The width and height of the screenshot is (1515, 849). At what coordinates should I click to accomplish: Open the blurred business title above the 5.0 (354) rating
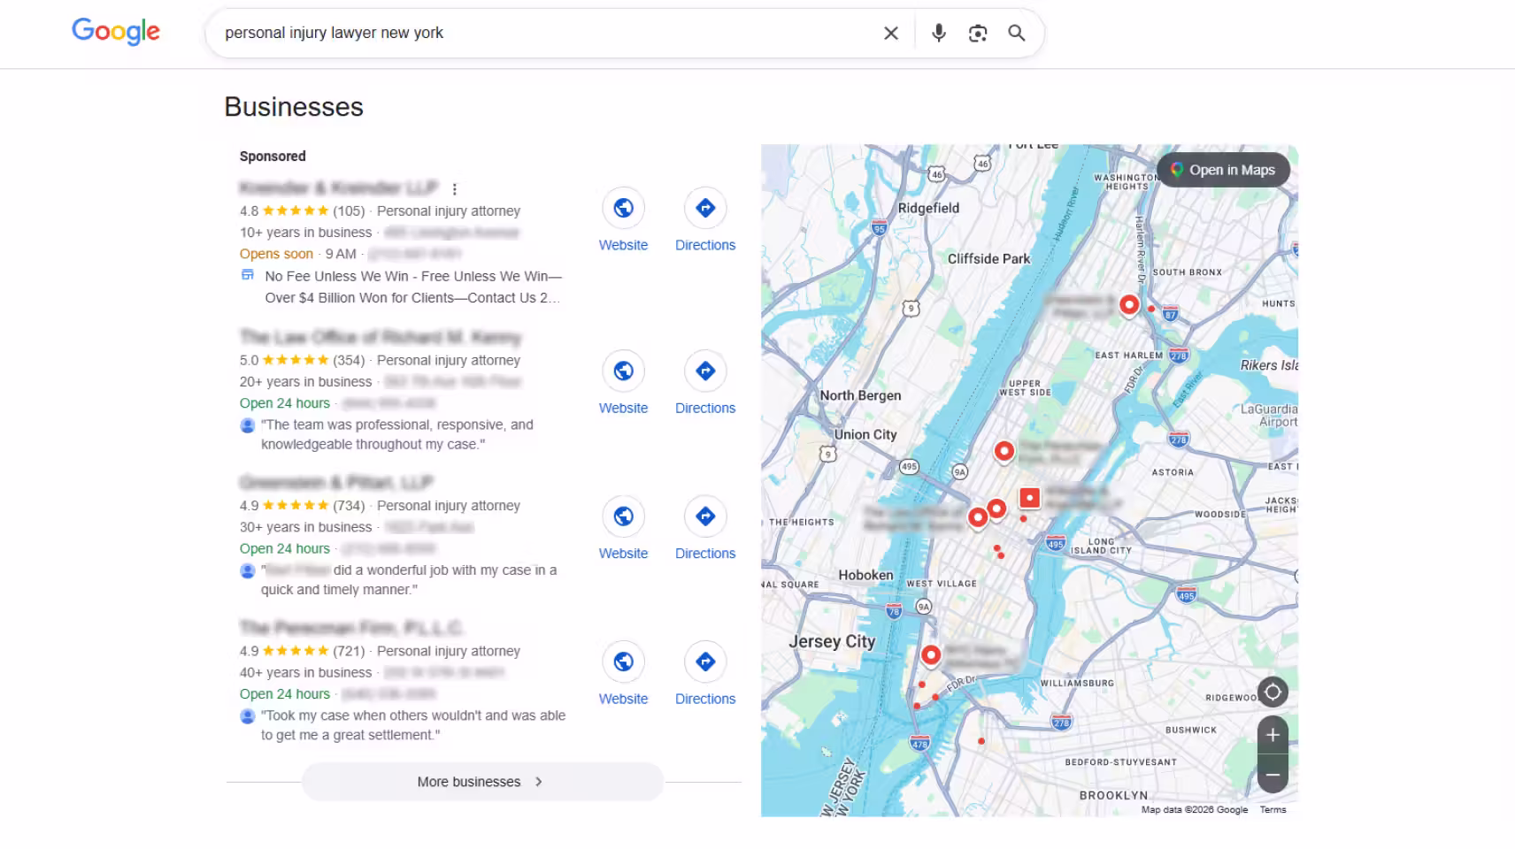381,337
